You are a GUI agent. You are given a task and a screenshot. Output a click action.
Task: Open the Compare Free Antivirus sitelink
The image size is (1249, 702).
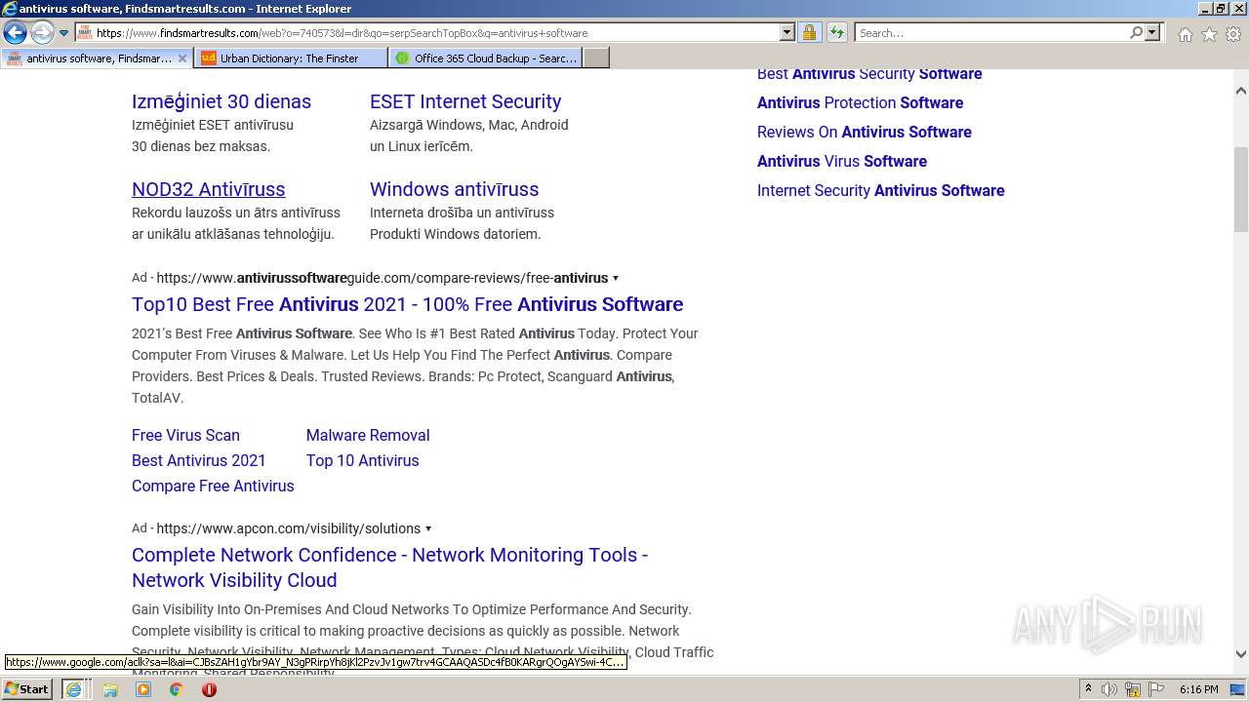click(x=213, y=486)
